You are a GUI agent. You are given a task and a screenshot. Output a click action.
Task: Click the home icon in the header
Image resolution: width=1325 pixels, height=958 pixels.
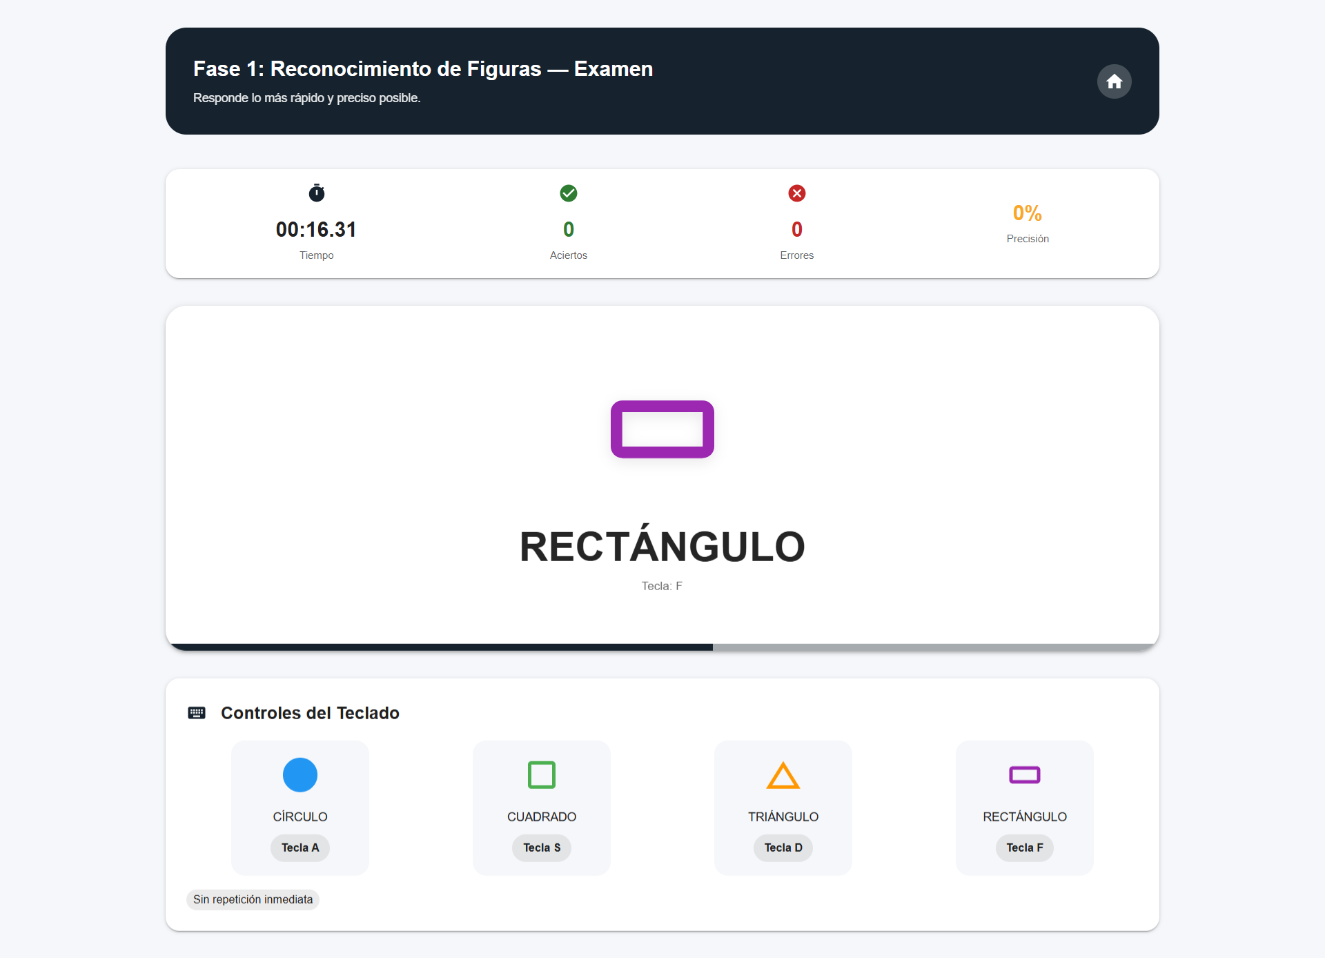pyautogui.click(x=1114, y=81)
